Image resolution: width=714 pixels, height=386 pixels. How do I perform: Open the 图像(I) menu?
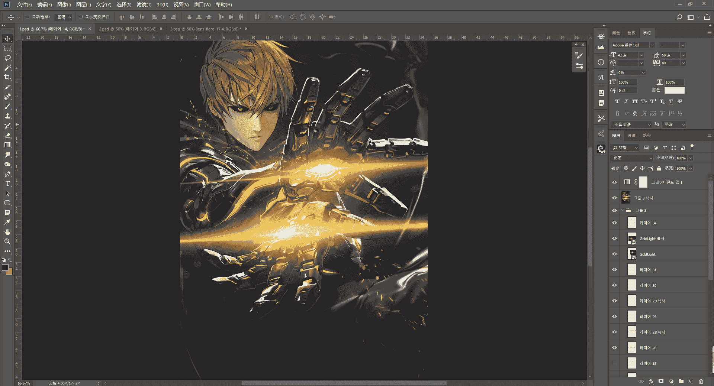click(64, 4)
